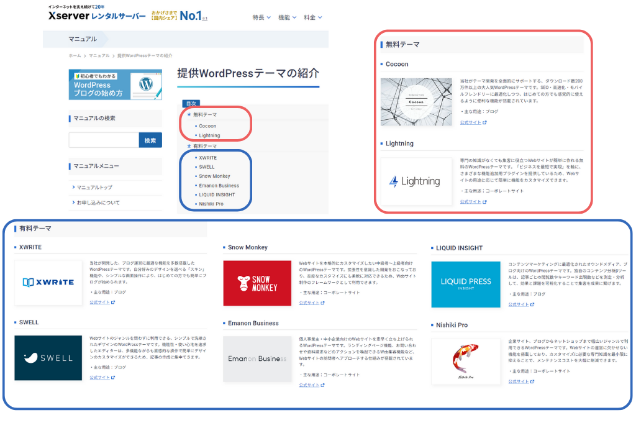Click the マニュアル header tab
The width and height of the screenshot is (636, 428).
pos(83,39)
